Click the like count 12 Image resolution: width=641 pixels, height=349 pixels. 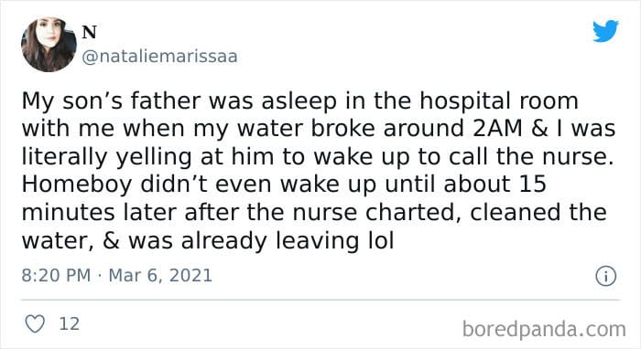point(70,323)
